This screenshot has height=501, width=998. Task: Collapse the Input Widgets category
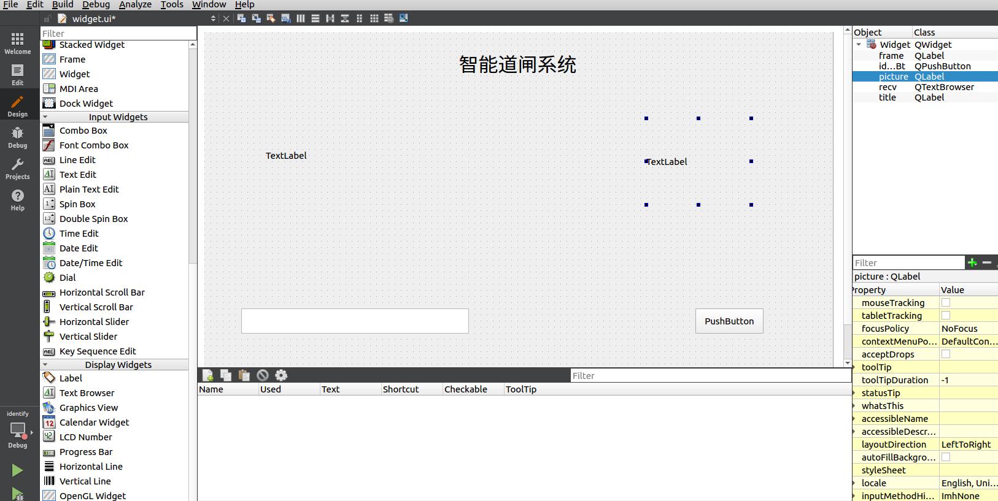pyautogui.click(x=45, y=117)
